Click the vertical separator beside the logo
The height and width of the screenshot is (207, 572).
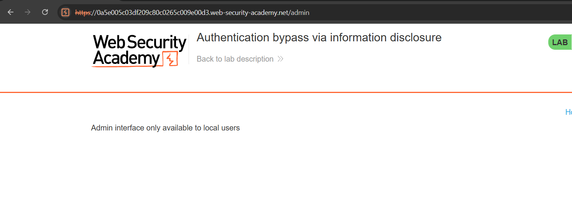coord(189,50)
